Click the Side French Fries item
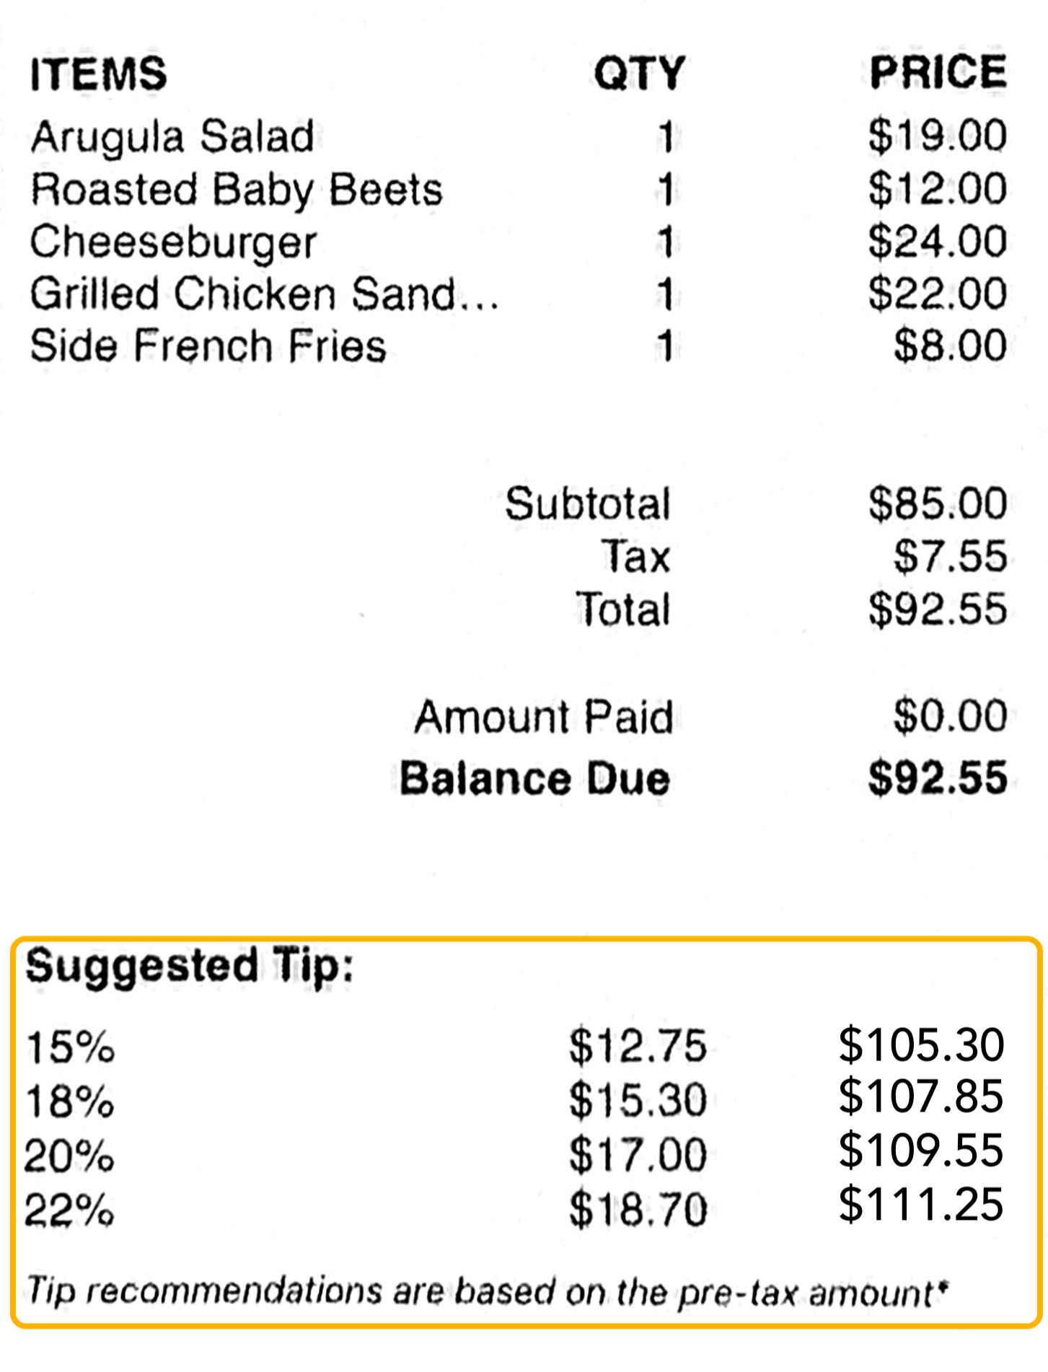 [x=208, y=346]
